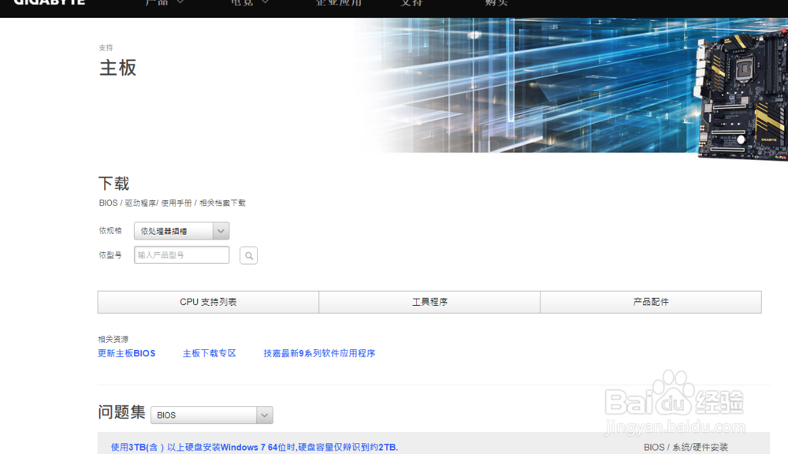Click the GIGABYTE logo in the header
The height and width of the screenshot is (454, 788).
tap(49, 4)
